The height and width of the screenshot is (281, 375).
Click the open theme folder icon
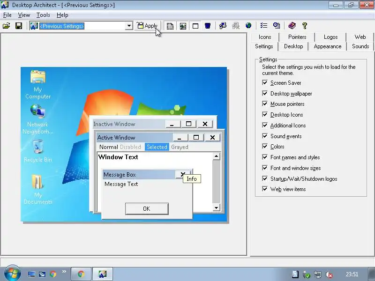7,26
